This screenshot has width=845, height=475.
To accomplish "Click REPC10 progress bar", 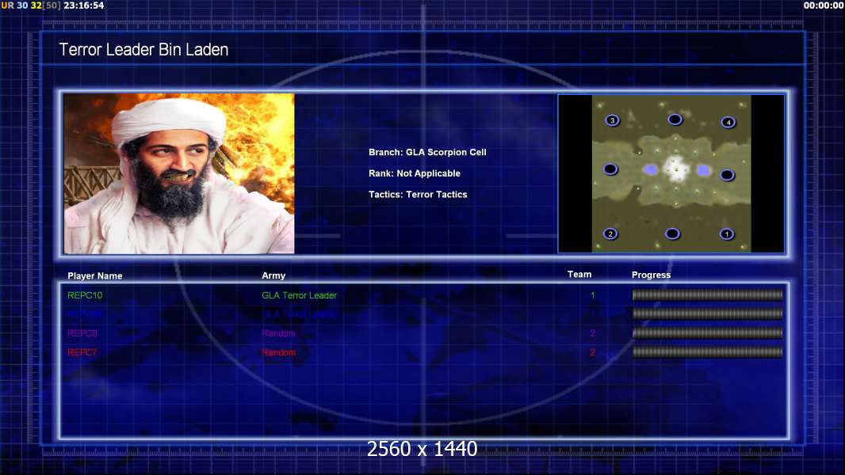I will tap(707, 294).
